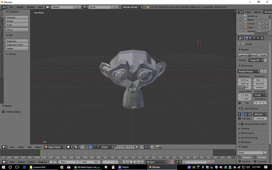Uncheck the Anti-Aliasing checkbox
272x170 pixels.
(x=242, y=108)
